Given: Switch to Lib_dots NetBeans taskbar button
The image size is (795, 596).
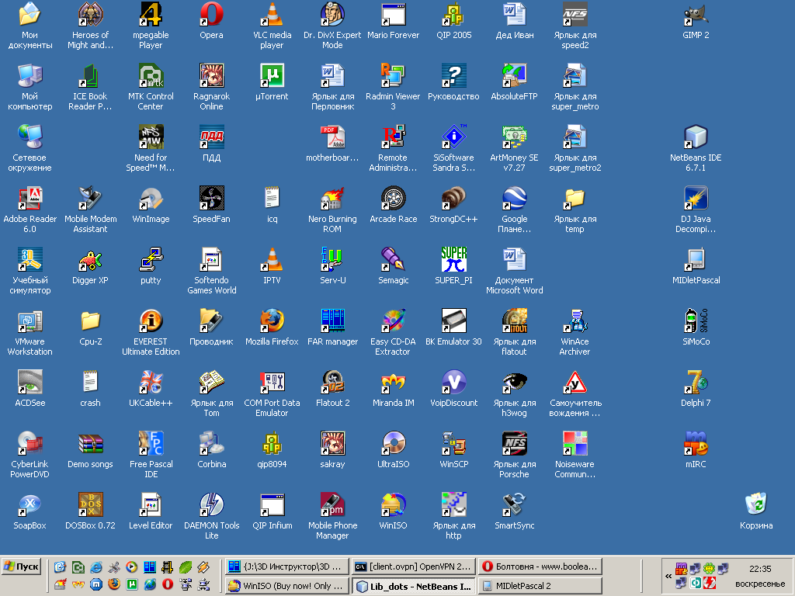Looking at the screenshot, I should (x=412, y=586).
